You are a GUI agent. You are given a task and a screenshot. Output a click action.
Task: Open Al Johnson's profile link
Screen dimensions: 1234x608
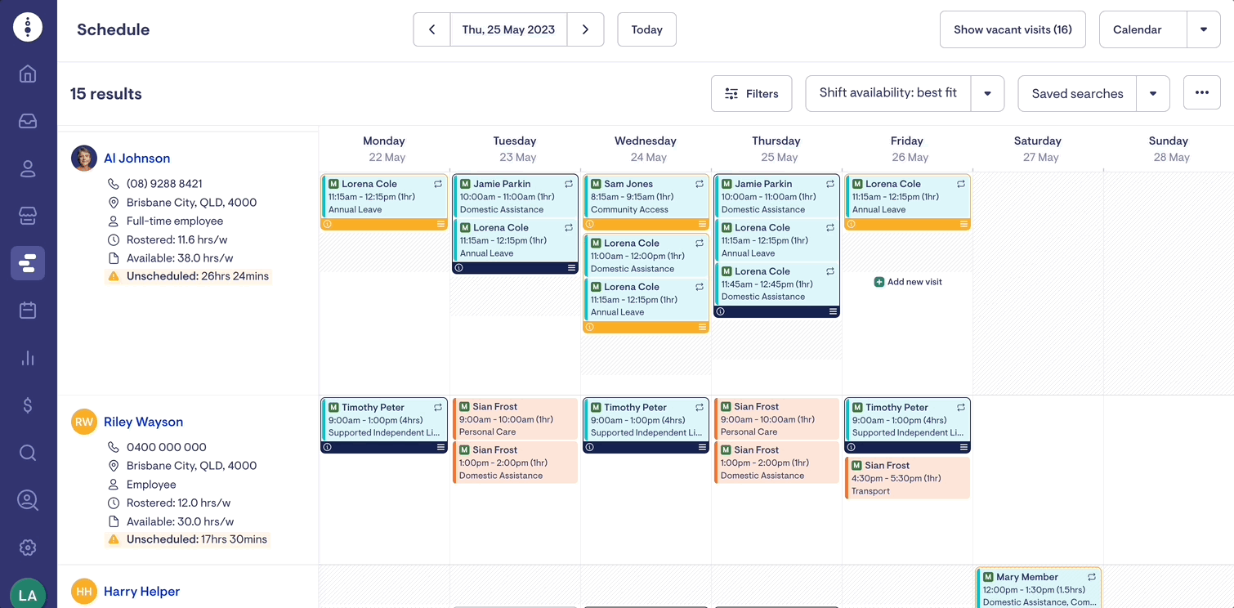pyautogui.click(x=136, y=159)
